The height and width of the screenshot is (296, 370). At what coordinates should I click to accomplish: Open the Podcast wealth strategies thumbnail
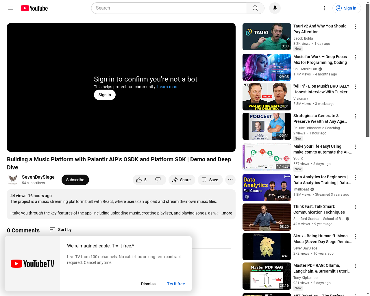(x=267, y=126)
